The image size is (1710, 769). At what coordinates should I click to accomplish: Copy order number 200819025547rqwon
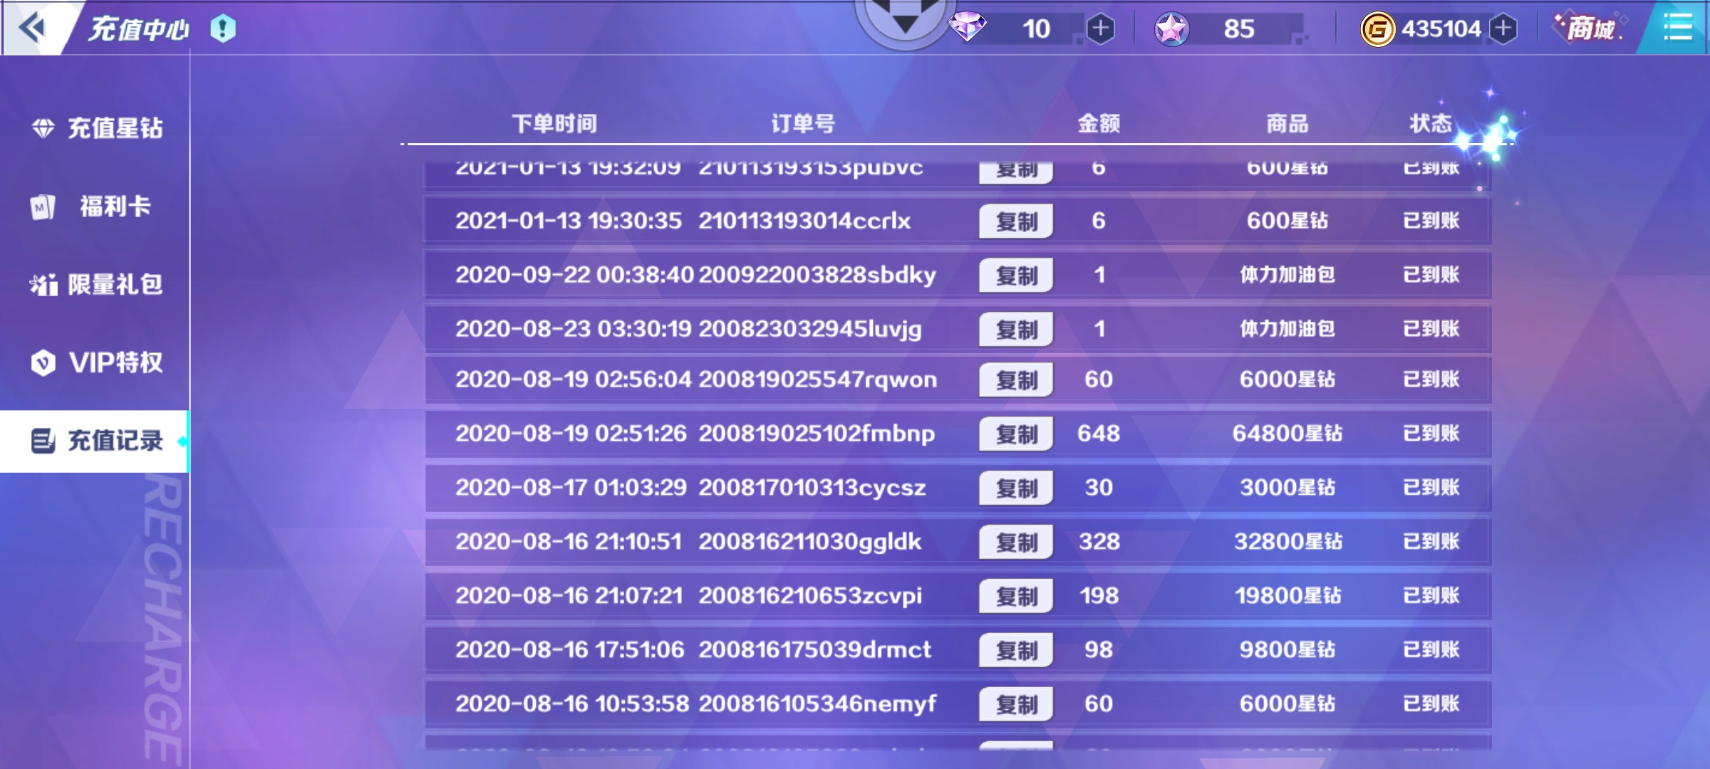tap(1017, 380)
